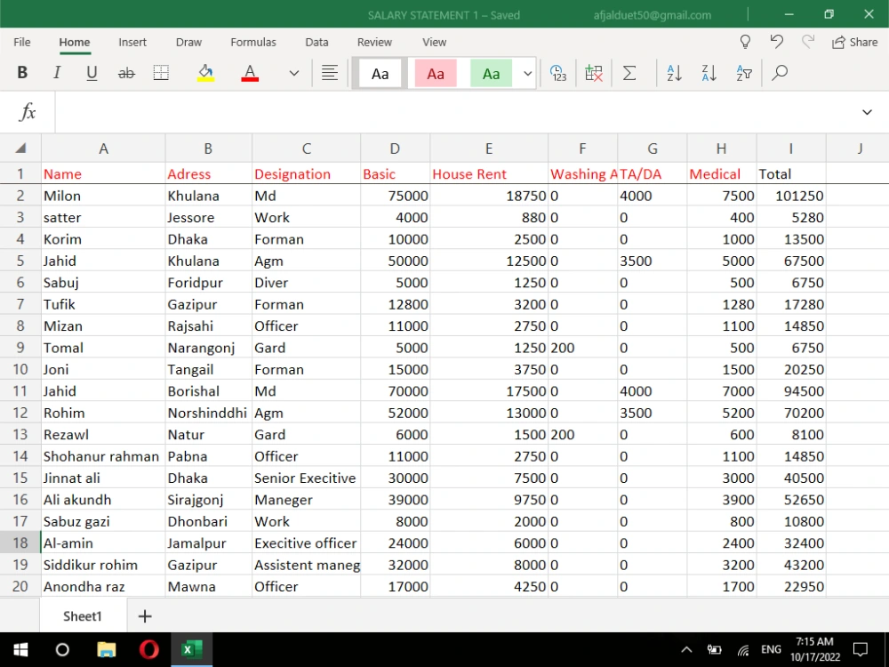Open Tell Me lightbulb help
The height and width of the screenshot is (667, 889).
click(x=745, y=42)
